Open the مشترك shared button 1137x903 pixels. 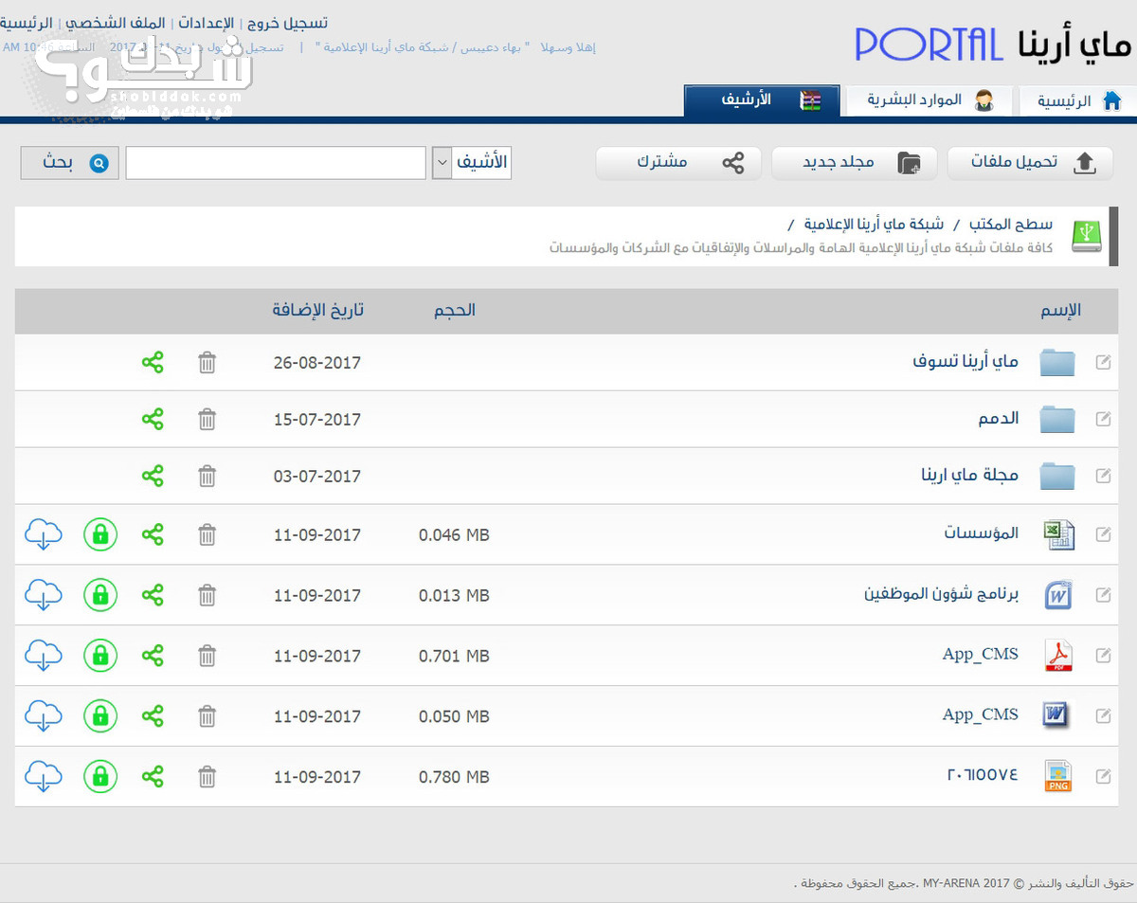(678, 163)
